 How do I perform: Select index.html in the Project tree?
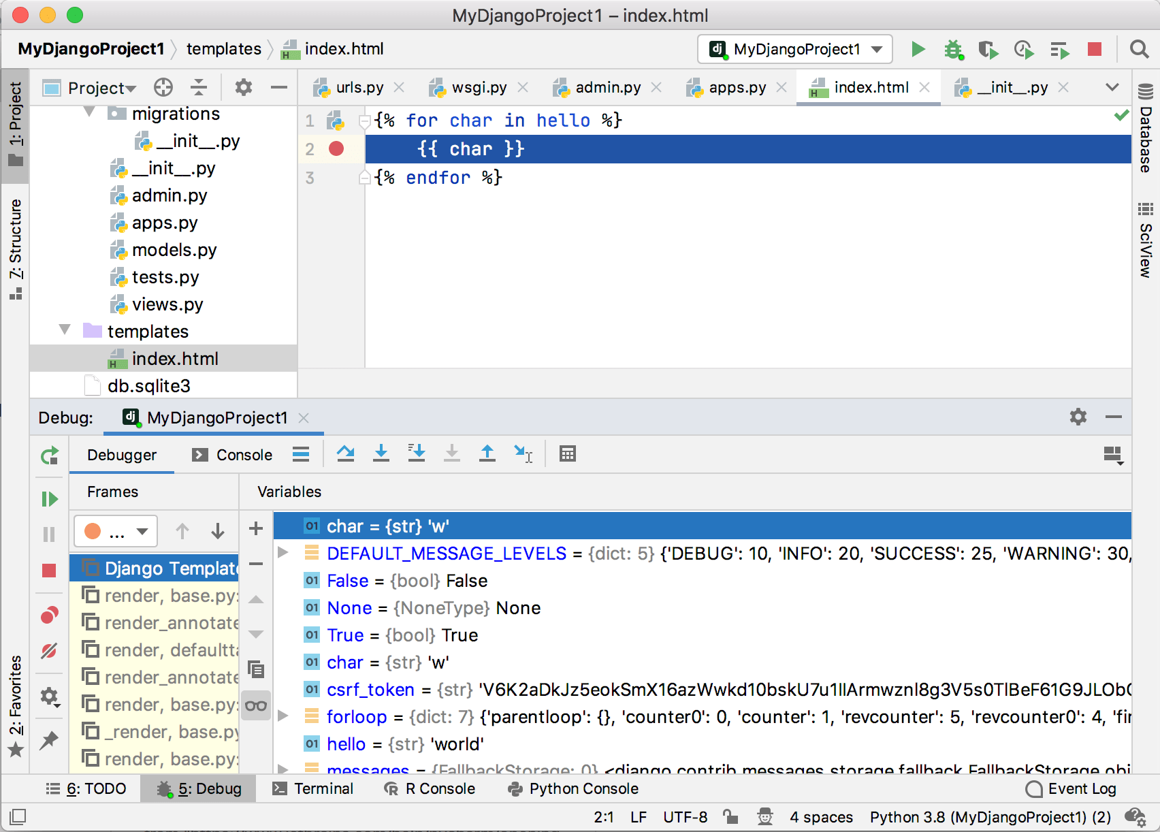point(176,359)
